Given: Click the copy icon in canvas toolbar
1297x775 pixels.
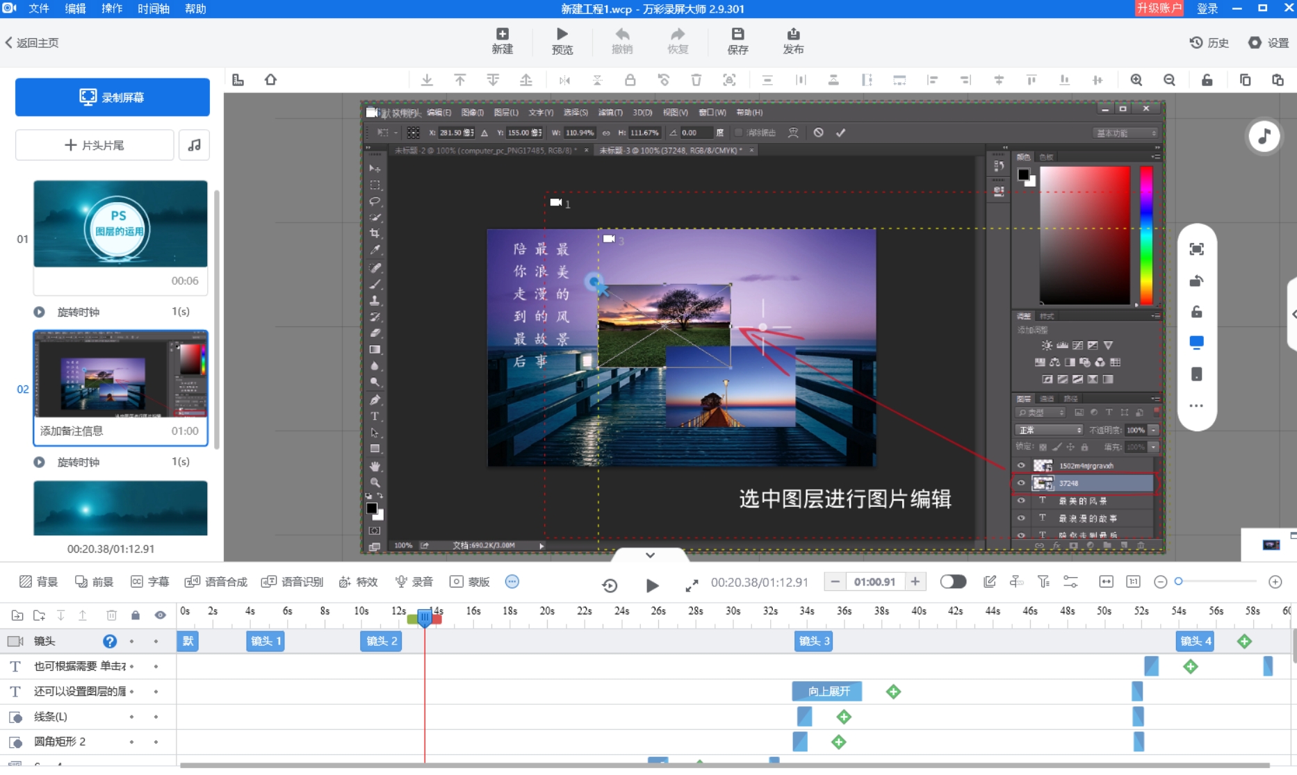Looking at the screenshot, I should 1245,80.
